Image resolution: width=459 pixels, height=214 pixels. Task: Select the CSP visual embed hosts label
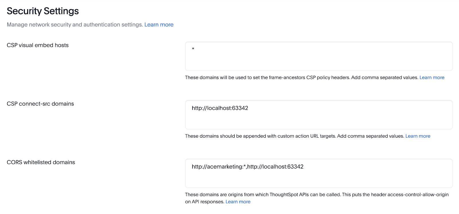(x=38, y=45)
